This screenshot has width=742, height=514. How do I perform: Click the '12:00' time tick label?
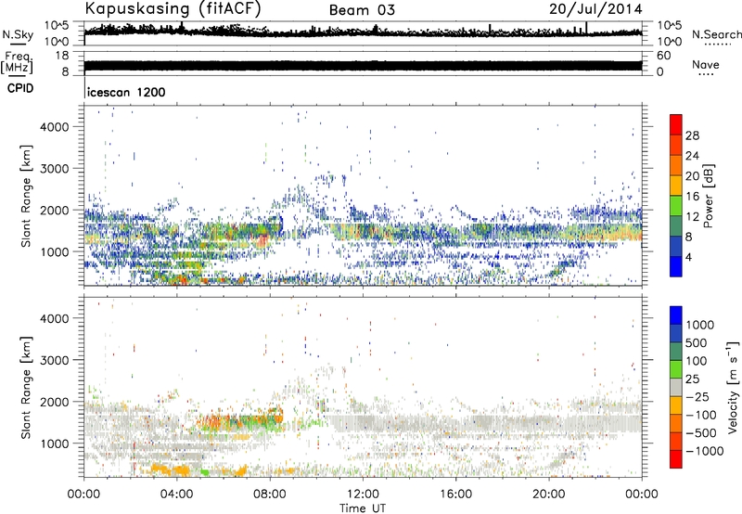363,495
